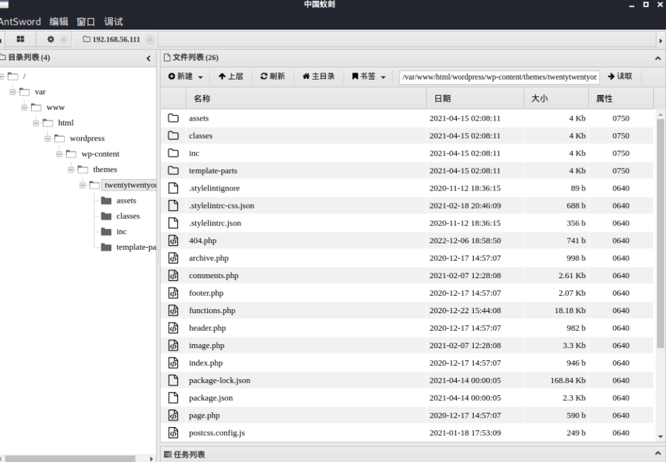Click code file icon of header.php

tap(173, 327)
